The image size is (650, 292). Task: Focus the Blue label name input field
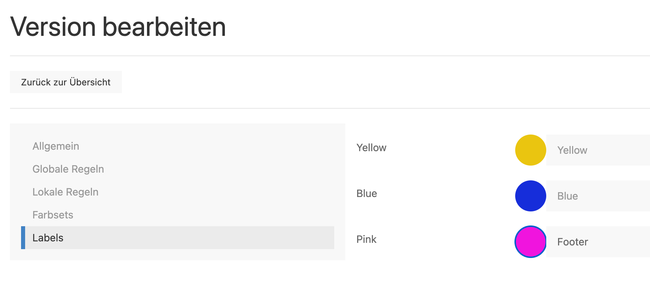pos(598,196)
